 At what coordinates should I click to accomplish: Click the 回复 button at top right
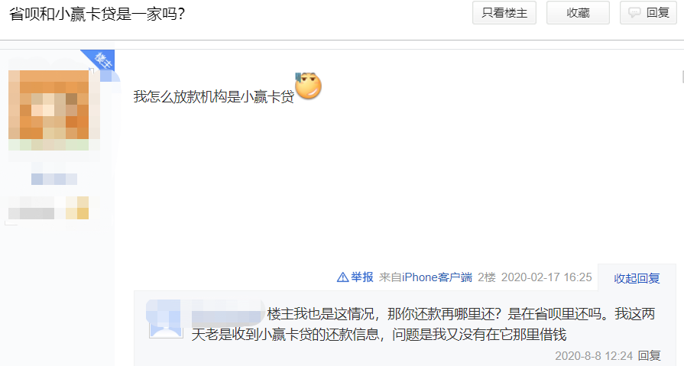point(648,13)
